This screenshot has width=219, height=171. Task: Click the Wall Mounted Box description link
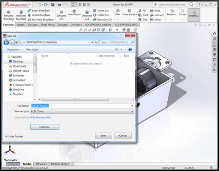[x=41, y=117]
